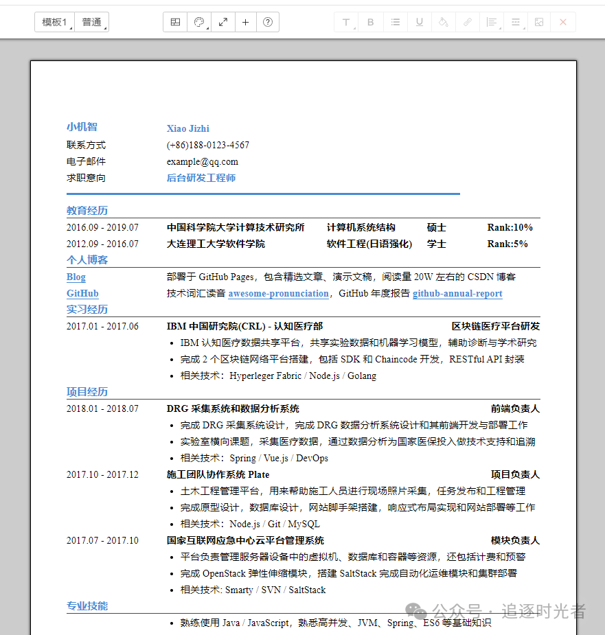The height and width of the screenshot is (635, 605).
Task: Open the 模板1 template dropdown
Action: coord(54,21)
